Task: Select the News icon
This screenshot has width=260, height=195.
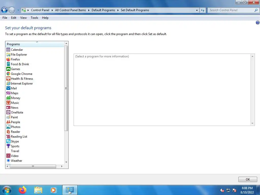Action: pyautogui.click(x=8, y=108)
